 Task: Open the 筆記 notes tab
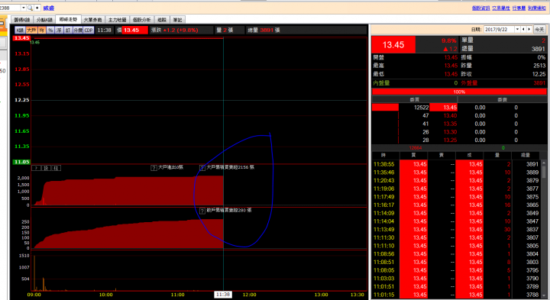pyautogui.click(x=177, y=20)
